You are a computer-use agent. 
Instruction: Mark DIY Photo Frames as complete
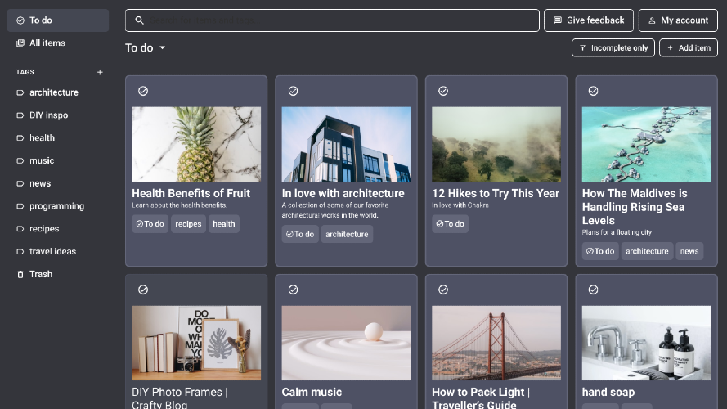click(143, 290)
